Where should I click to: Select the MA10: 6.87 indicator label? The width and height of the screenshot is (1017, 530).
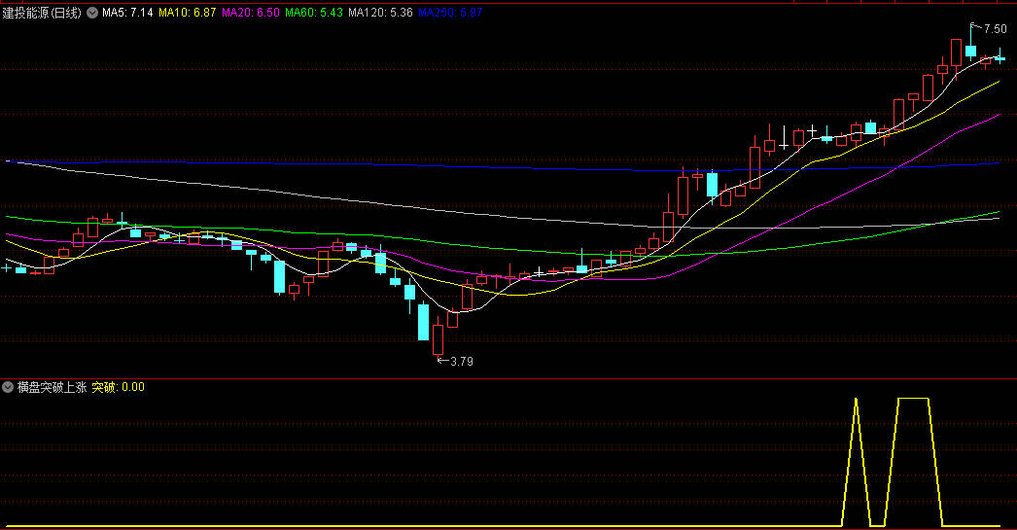click(x=188, y=13)
